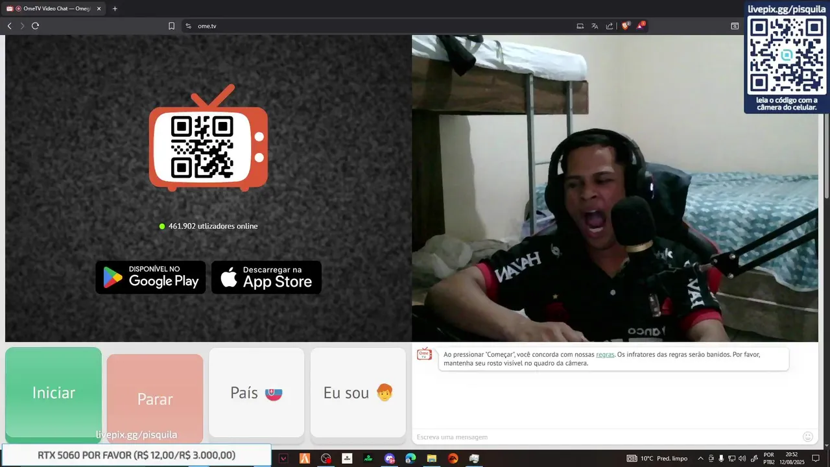Select the OmeTV Video Chat tab
This screenshot has width=830, height=467.
(54, 8)
